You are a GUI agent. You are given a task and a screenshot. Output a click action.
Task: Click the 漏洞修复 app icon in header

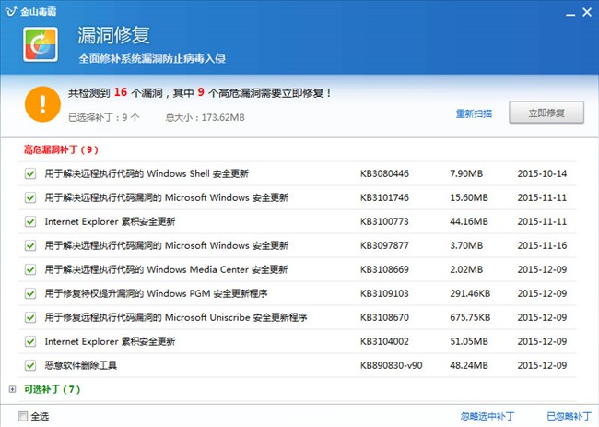point(39,43)
